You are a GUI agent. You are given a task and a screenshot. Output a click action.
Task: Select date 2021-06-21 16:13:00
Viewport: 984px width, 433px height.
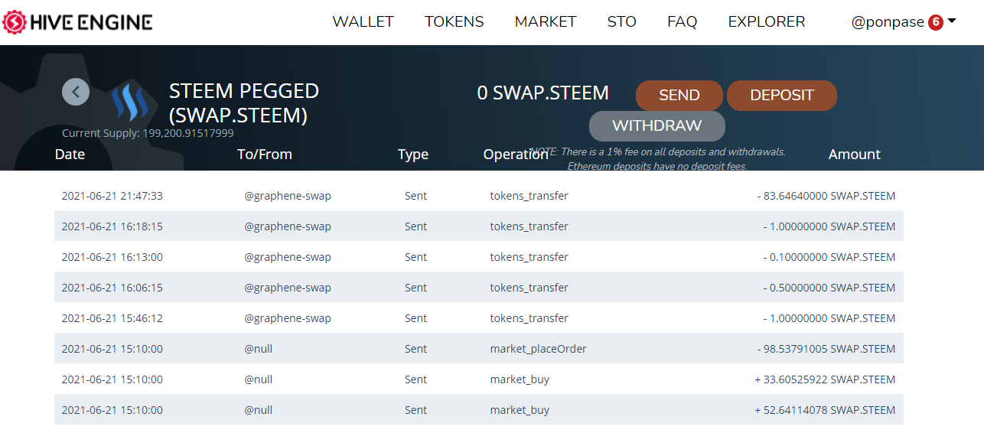[x=112, y=257]
